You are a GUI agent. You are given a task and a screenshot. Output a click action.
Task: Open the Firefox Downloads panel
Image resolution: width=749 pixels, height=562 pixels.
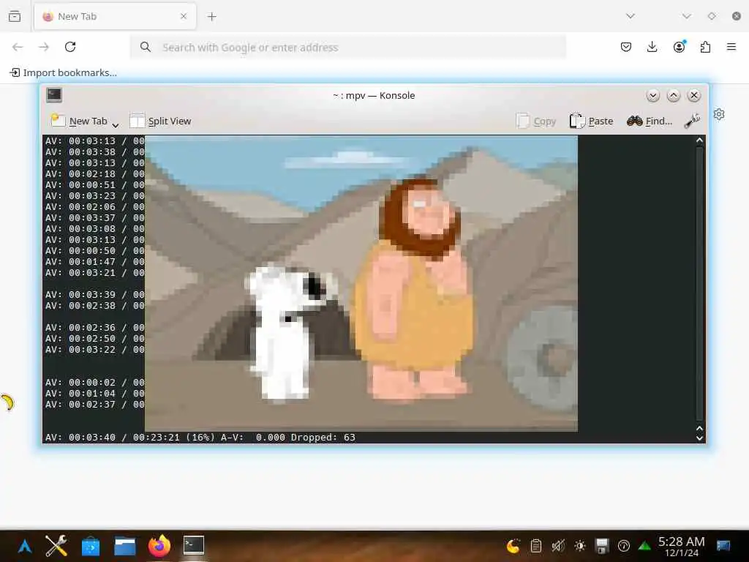tap(652, 47)
